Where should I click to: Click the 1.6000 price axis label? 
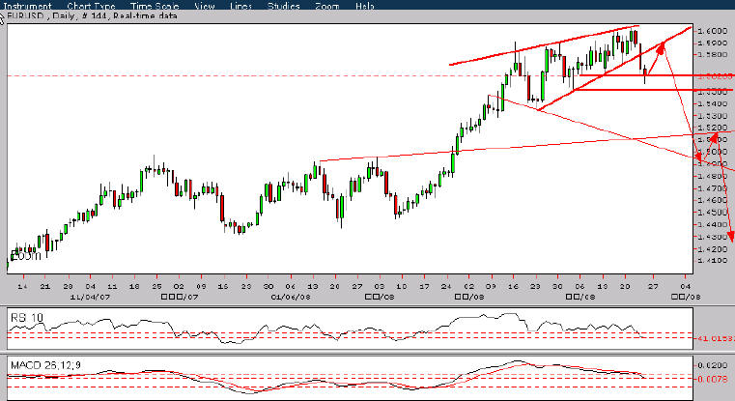pos(713,31)
